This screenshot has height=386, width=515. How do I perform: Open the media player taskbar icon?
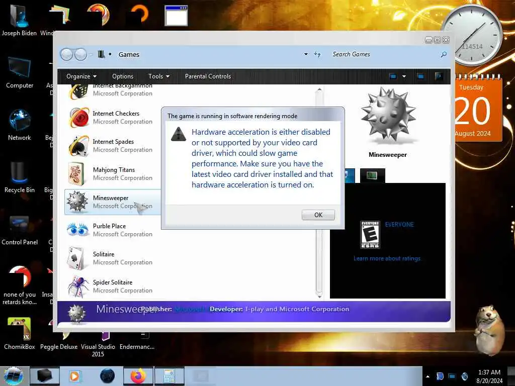coord(74,376)
